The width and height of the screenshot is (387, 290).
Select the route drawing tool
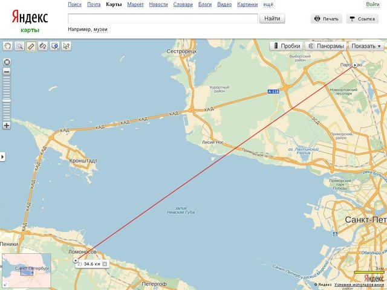43,46
